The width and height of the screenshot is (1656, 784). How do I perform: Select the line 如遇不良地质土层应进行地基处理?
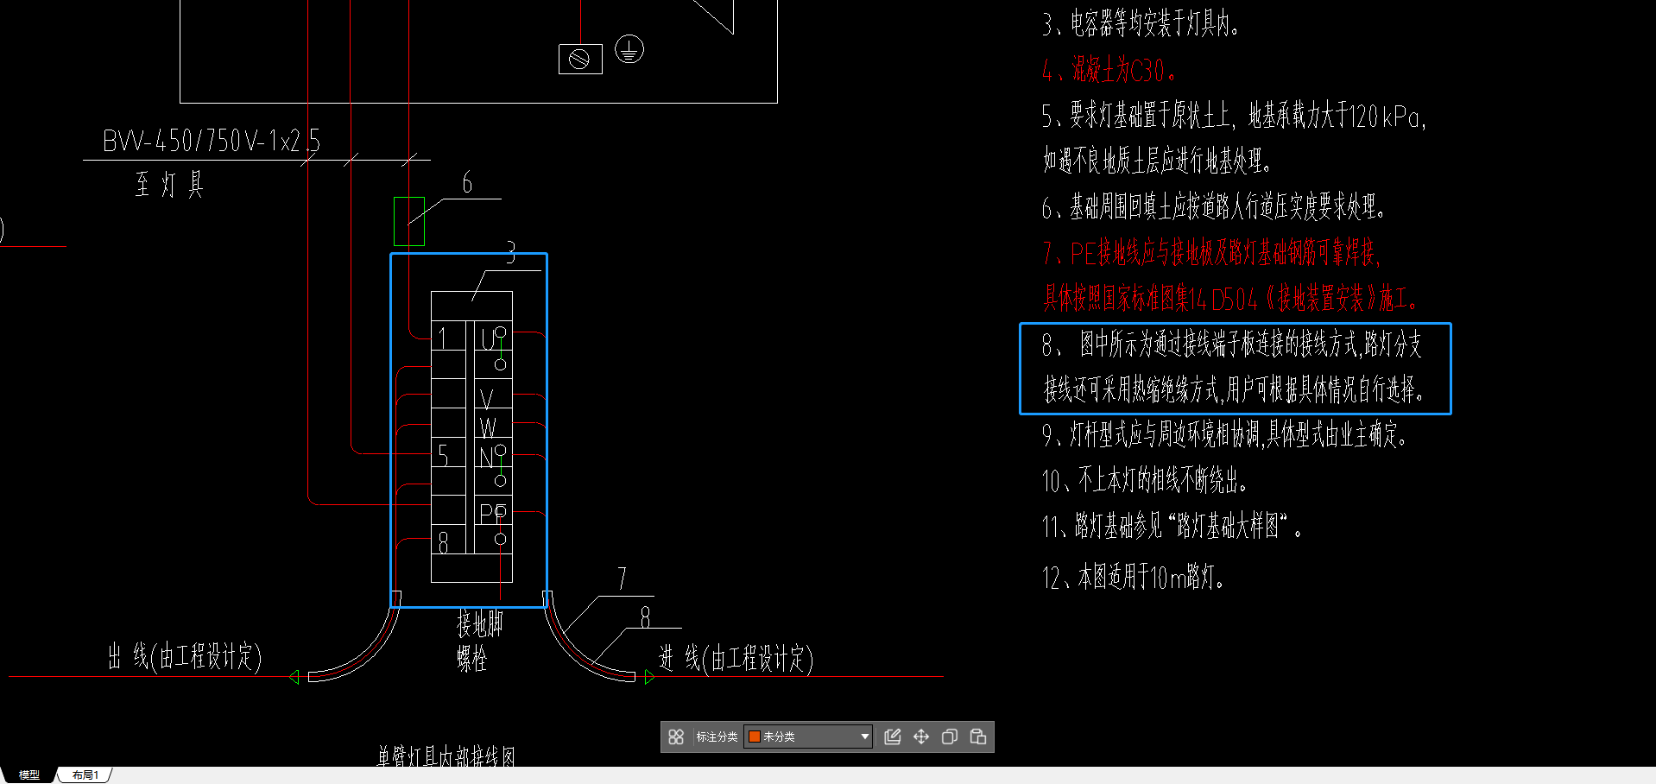coord(1156,160)
